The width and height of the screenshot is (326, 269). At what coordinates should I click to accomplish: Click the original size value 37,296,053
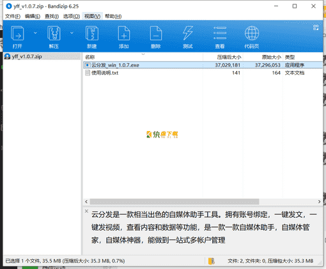click(268, 65)
